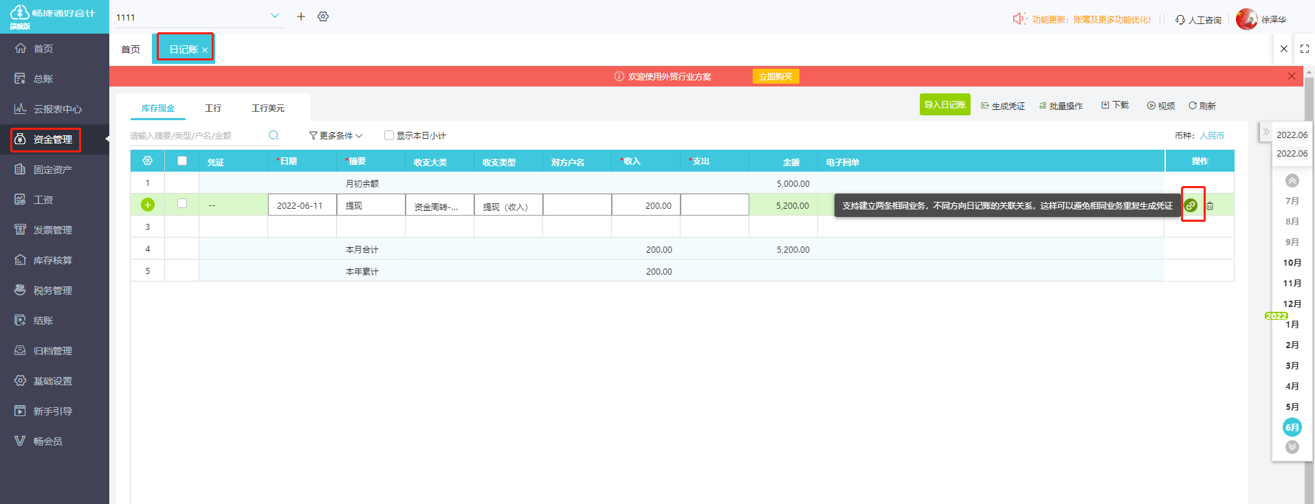Click the 立即购买 button
This screenshot has height=504, width=1315.
click(775, 76)
